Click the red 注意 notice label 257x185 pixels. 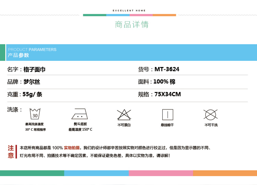click(11, 151)
